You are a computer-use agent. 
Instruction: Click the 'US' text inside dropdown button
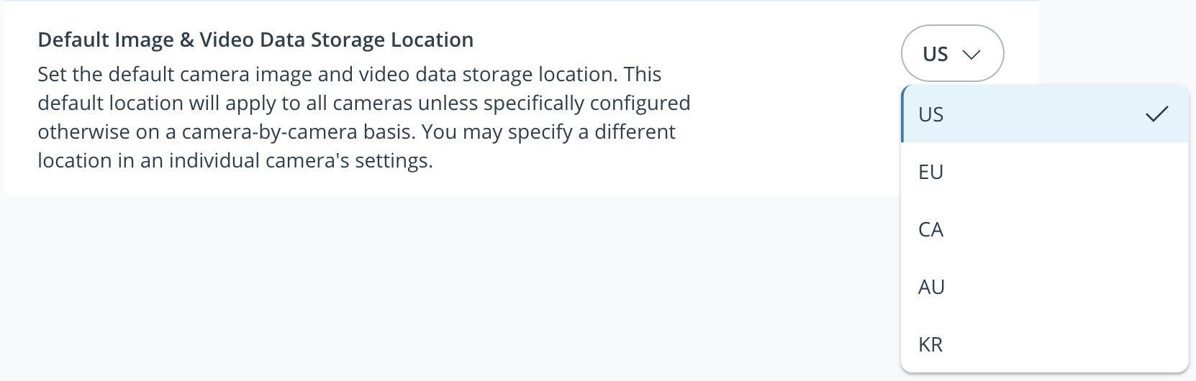[935, 55]
